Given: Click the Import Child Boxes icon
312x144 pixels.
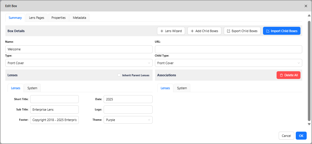Looking at the screenshot, I should pyautogui.click(x=268, y=31).
